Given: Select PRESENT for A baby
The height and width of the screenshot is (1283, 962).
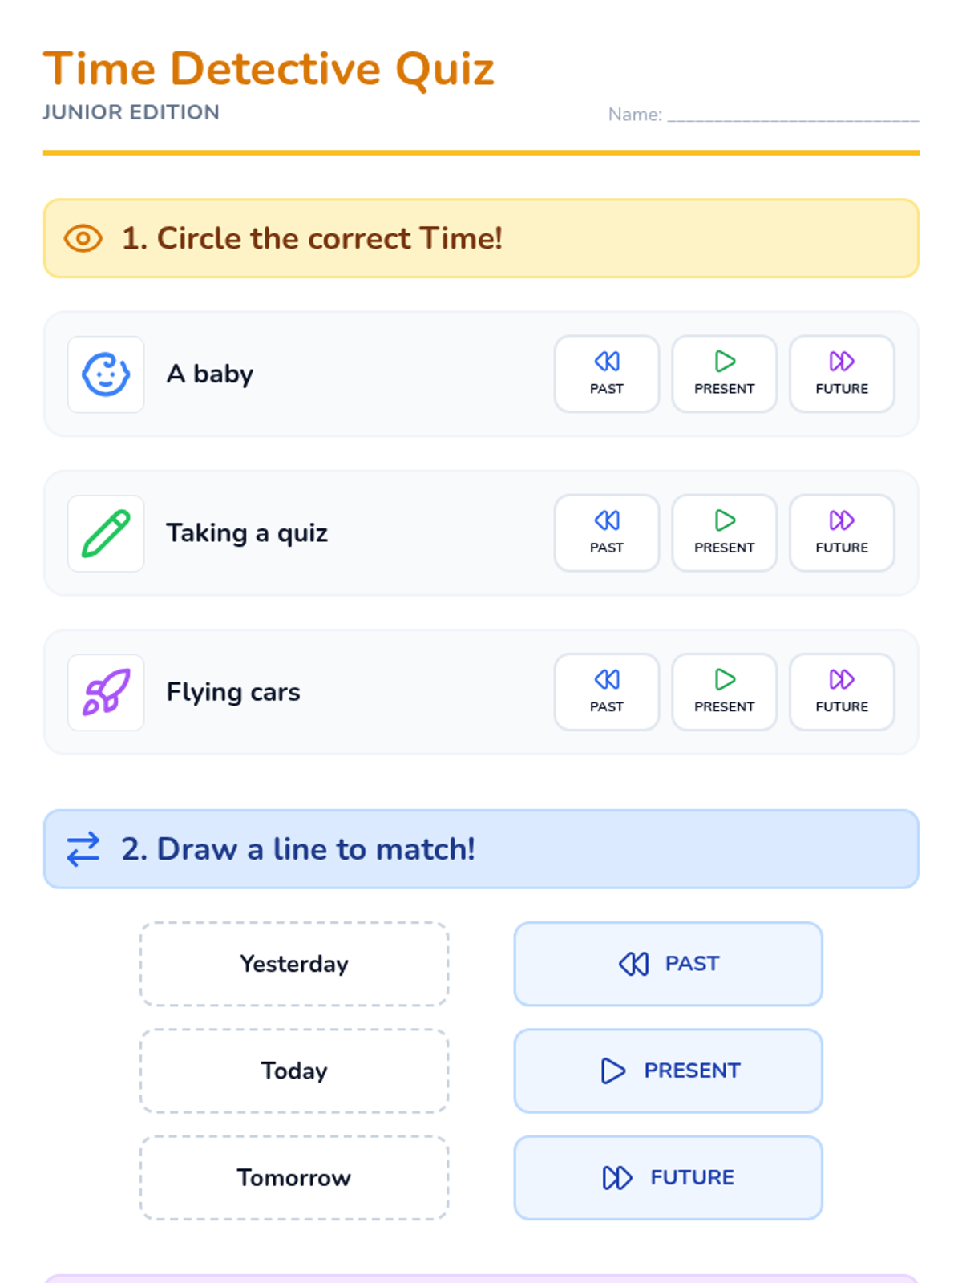Looking at the screenshot, I should click(x=725, y=374).
